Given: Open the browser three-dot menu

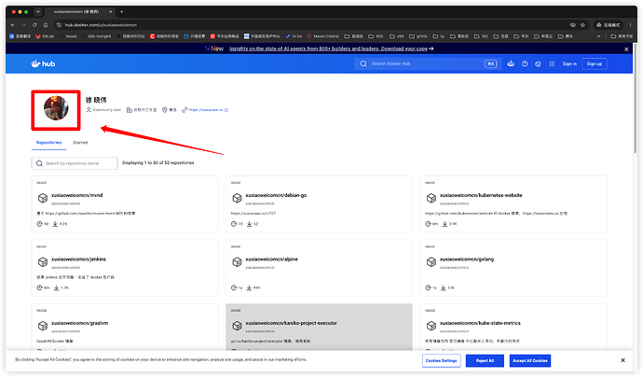Looking at the screenshot, I should (631, 25).
